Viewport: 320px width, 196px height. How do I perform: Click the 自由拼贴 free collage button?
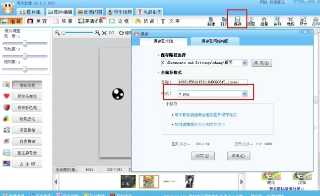(x=27, y=141)
